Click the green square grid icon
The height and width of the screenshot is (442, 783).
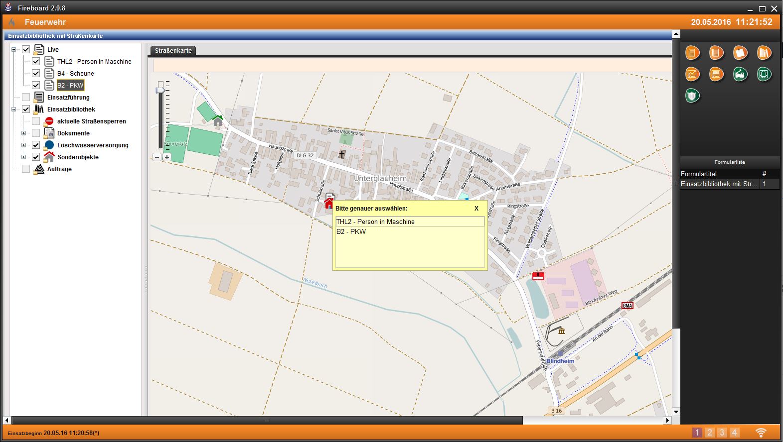[x=764, y=74]
